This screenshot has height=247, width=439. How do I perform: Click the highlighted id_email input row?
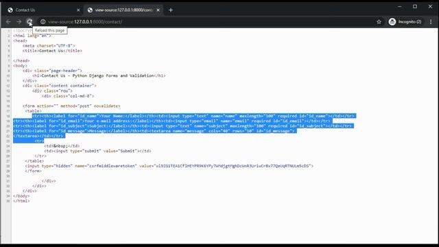pos(172,121)
